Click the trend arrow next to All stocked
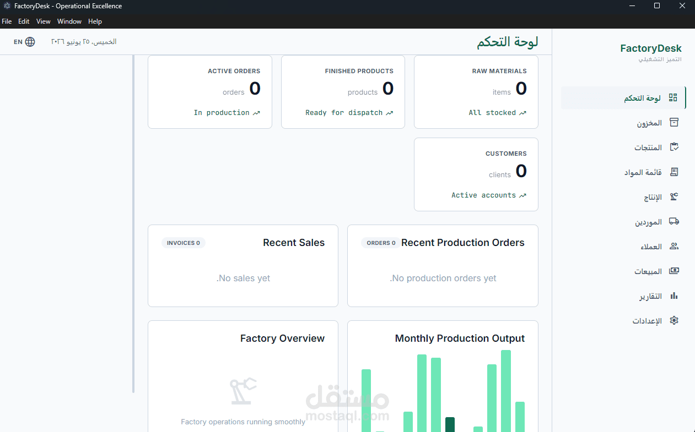This screenshot has width=695, height=432. pyautogui.click(x=522, y=113)
